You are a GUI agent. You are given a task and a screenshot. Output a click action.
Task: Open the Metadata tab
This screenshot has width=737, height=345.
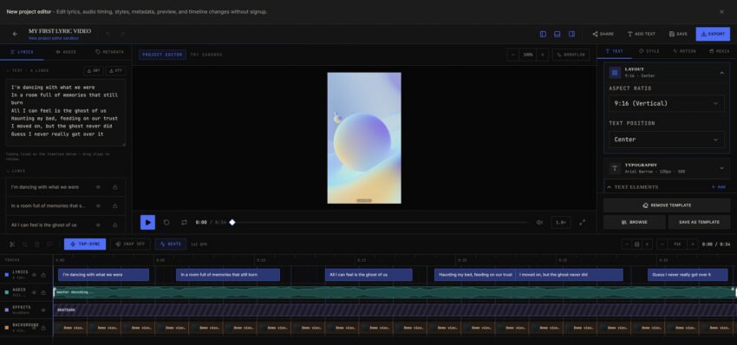[x=109, y=52]
